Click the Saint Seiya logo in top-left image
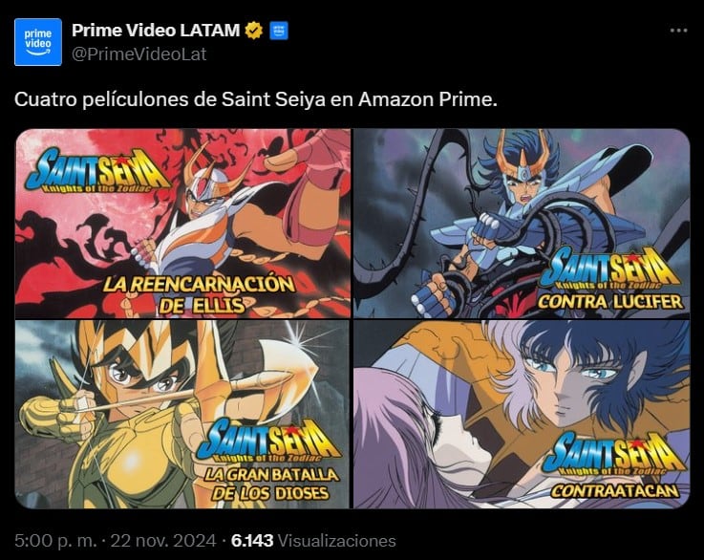 [97, 171]
